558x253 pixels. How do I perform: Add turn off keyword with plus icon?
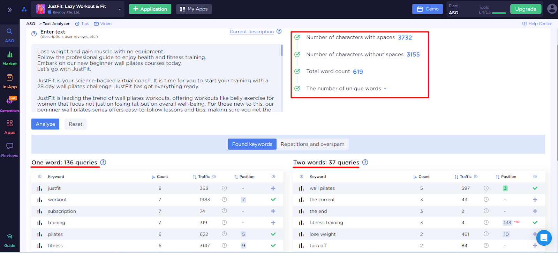[x=535, y=246]
